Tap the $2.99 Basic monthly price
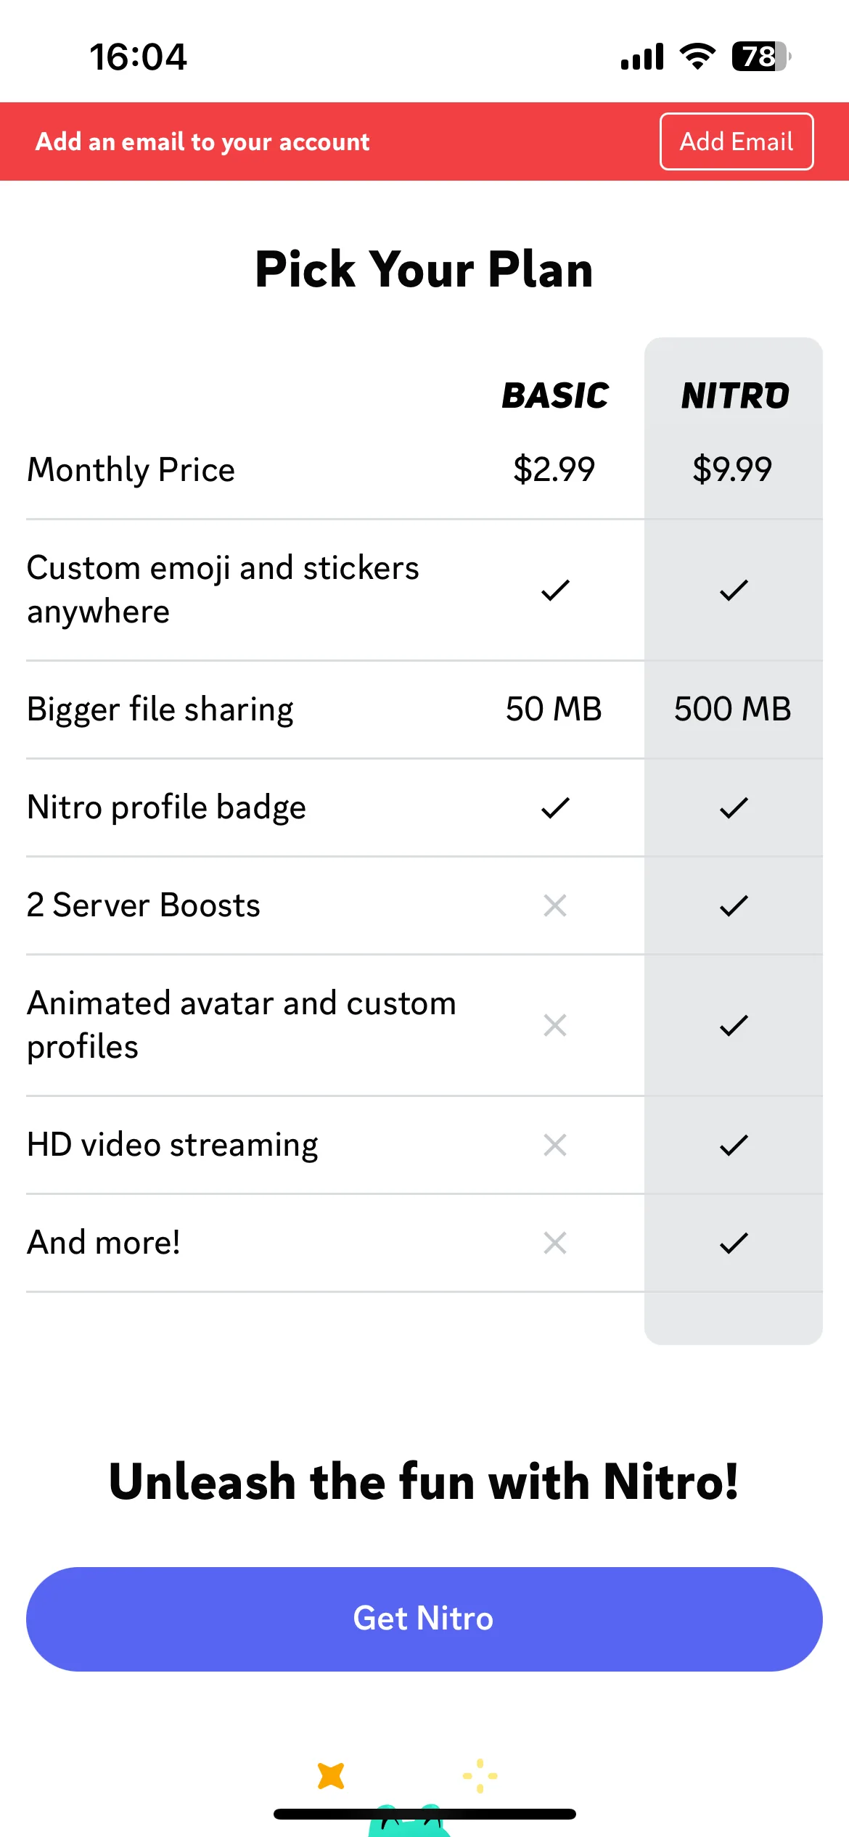 tap(554, 469)
